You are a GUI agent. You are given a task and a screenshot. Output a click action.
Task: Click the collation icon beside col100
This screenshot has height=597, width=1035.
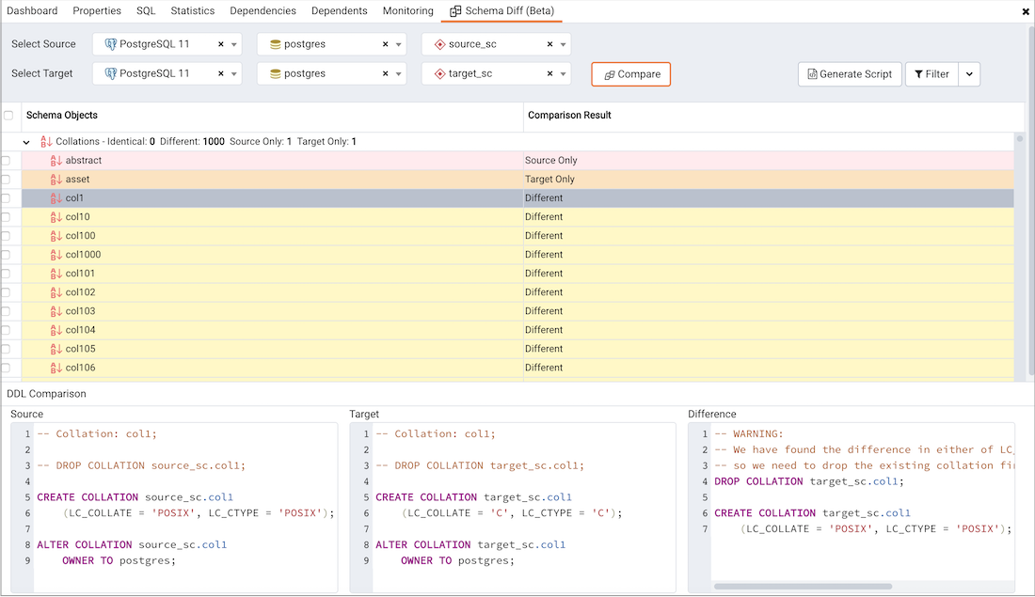point(56,235)
